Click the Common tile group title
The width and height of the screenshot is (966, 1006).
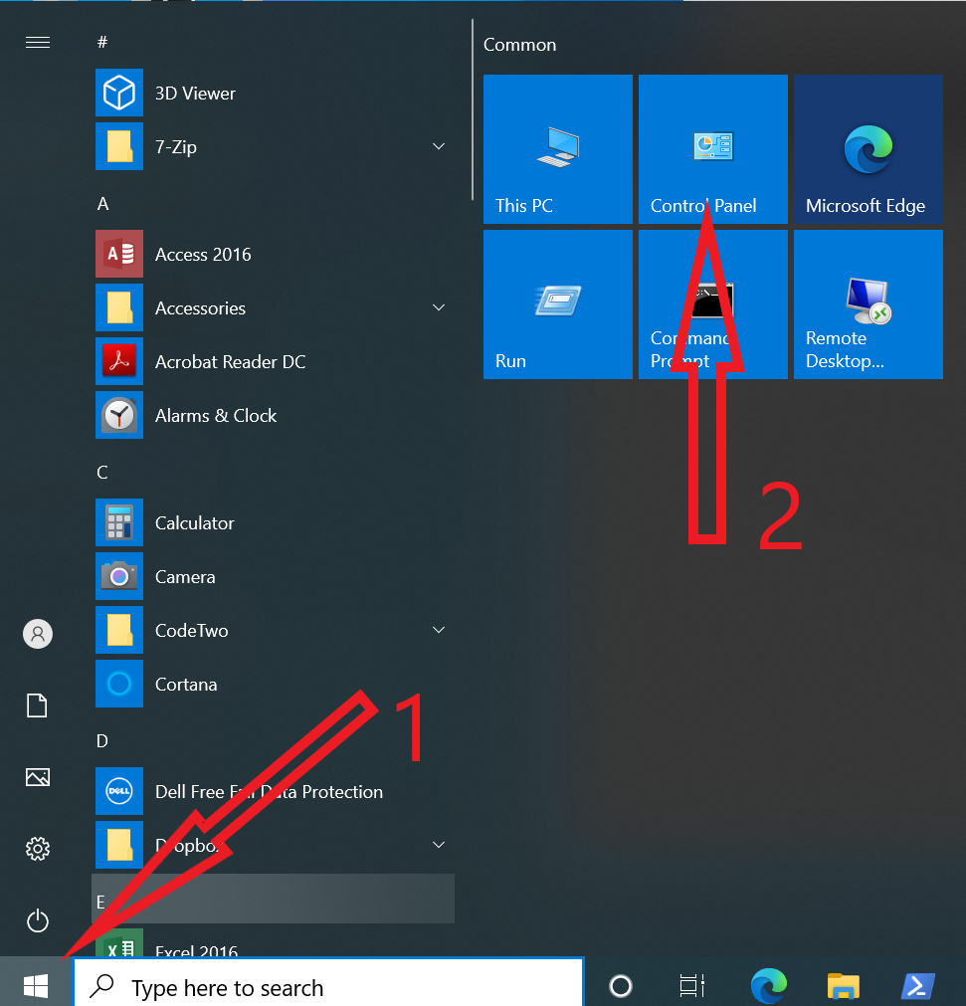click(x=519, y=45)
